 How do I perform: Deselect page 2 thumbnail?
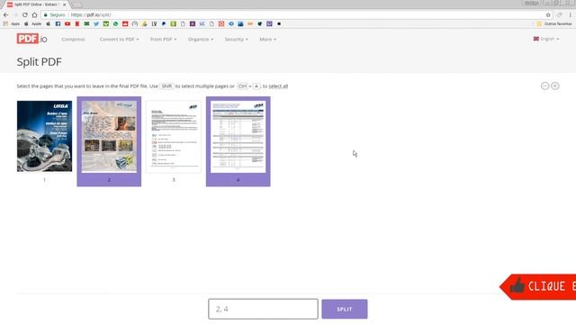tap(109, 141)
